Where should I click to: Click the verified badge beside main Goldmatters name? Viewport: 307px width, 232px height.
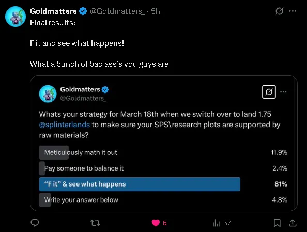[x=83, y=11]
